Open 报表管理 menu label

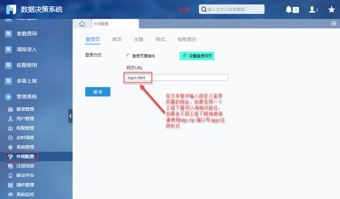[x=25, y=109]
